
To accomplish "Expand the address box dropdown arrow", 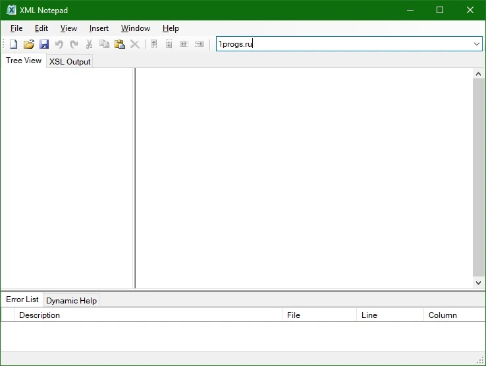I will [x=477, y=44].
